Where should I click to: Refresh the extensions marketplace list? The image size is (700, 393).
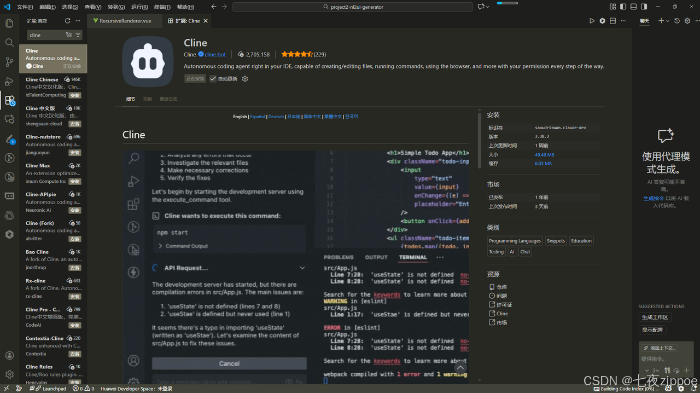point(68,21)
